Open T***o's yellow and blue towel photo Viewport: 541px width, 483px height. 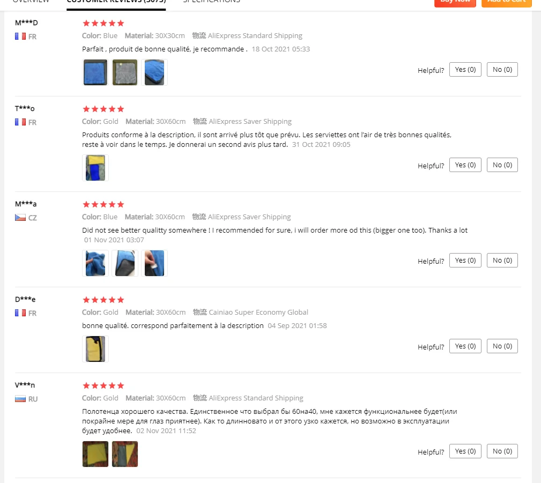(x=95, y=168)
